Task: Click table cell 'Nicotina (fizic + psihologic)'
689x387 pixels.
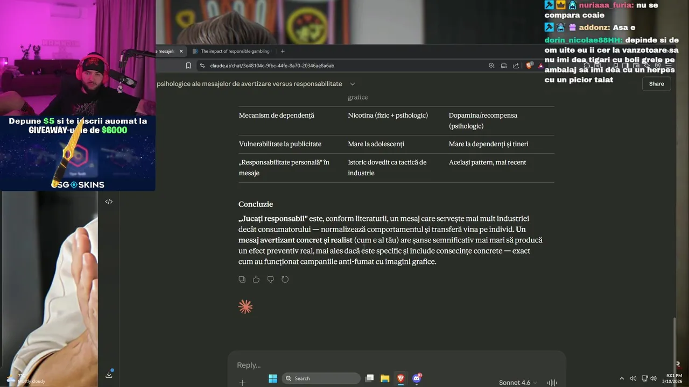Action: click(388, 116)
